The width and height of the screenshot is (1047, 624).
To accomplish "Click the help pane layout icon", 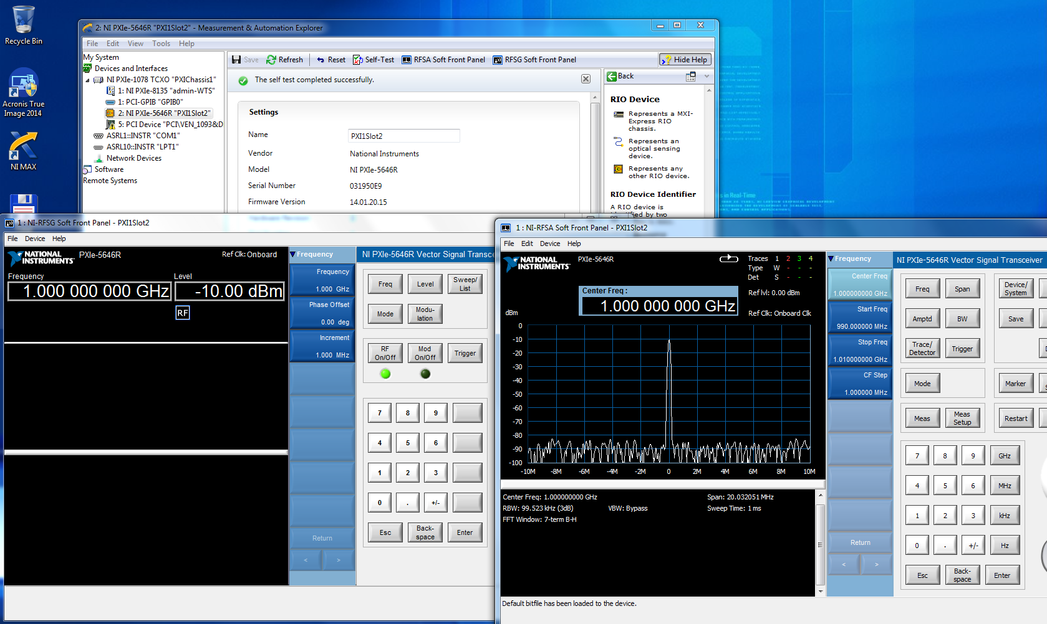I will click(690, 77).
